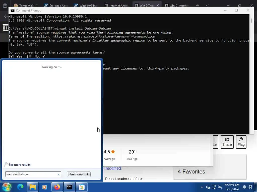This screenshot has height=192, width=257.
Task: Open the notifications bell icon
Action: pyautogui.click(x=244, y=187)
